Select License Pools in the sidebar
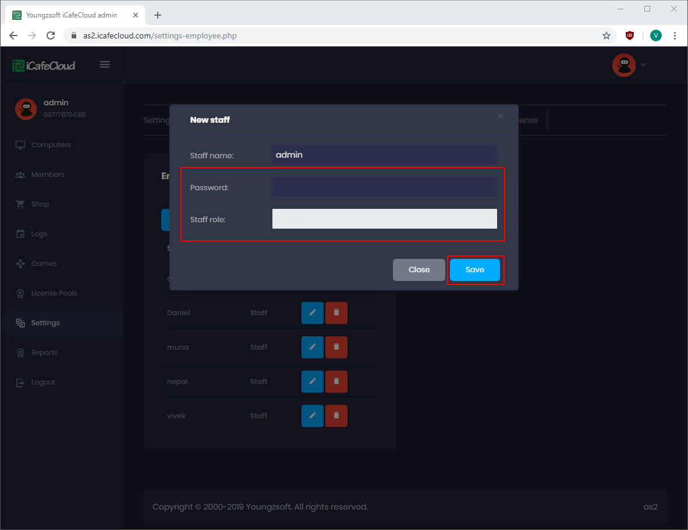Viewport: 688px width, 530px height. tap(54, 293)
